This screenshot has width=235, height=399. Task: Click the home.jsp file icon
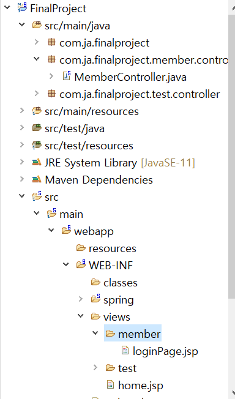(x=110, y=384)
